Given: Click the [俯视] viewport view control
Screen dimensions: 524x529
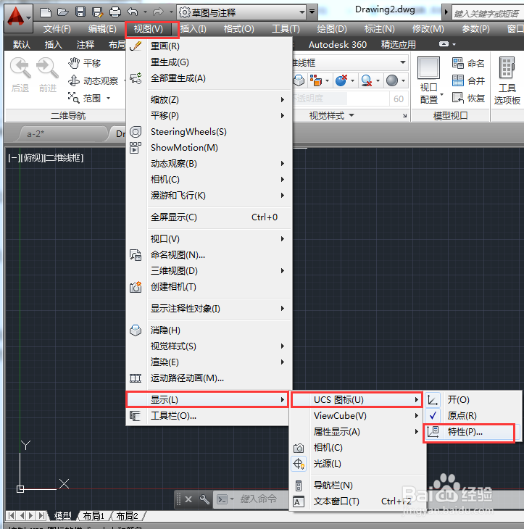Looking at the screenshot, I should pos(31,157).
